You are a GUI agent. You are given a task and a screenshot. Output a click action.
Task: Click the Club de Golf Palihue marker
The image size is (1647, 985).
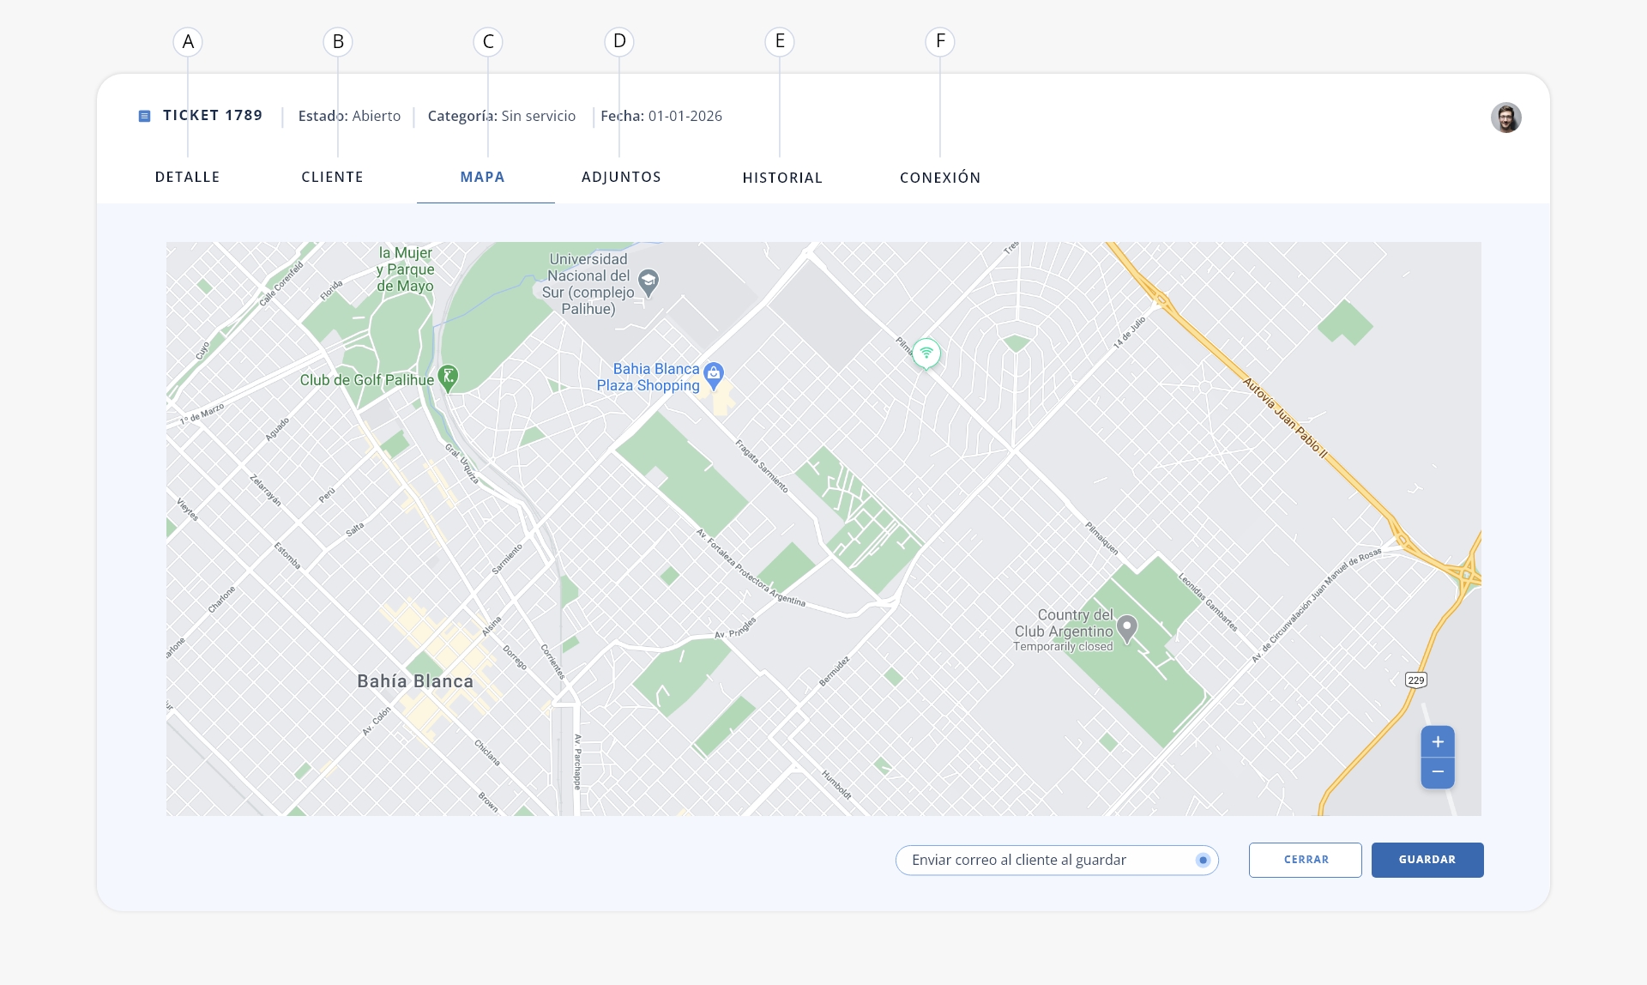pos(448,378)
